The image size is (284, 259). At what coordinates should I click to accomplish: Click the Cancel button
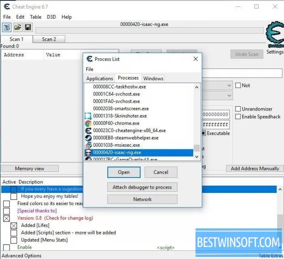click(161, 172)
